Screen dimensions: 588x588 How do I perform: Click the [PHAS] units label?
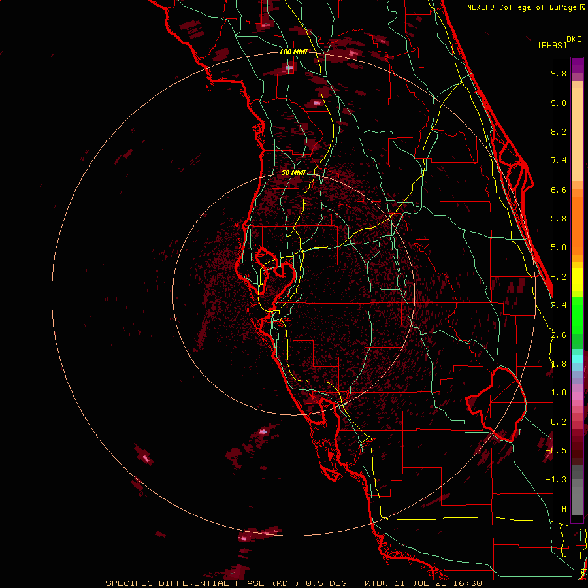pos(552,45)
